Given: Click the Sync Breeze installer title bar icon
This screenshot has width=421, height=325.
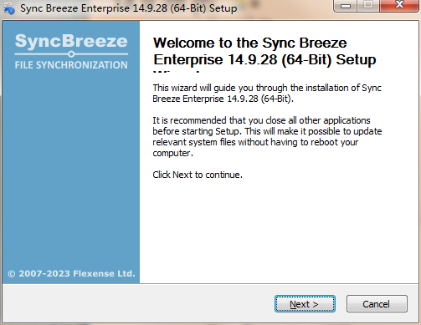Looking at the screenshot, I should (9, 8).
